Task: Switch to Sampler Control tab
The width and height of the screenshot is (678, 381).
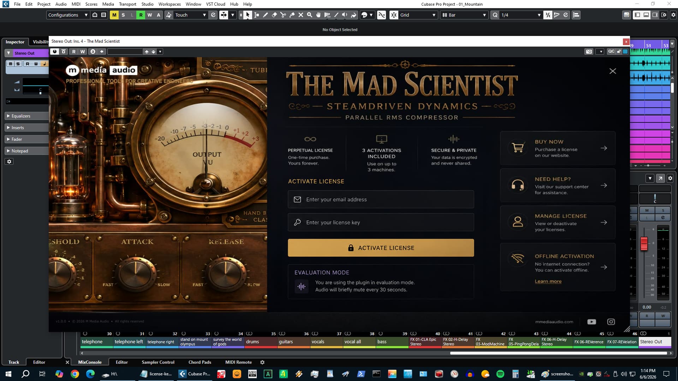Action: point(158,362)
